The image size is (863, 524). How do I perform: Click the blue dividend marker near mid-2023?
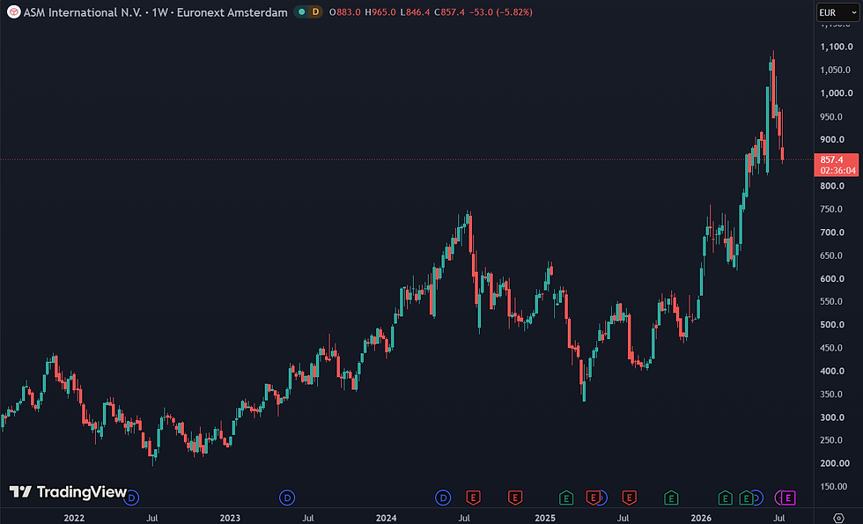coord(287,498)
